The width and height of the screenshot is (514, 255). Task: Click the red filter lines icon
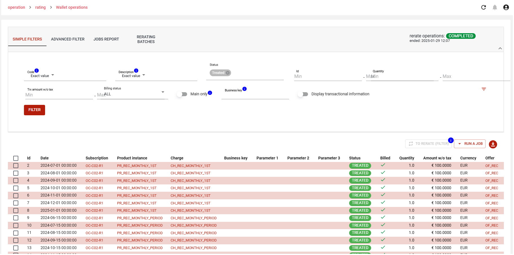click(x=484, y=89)
